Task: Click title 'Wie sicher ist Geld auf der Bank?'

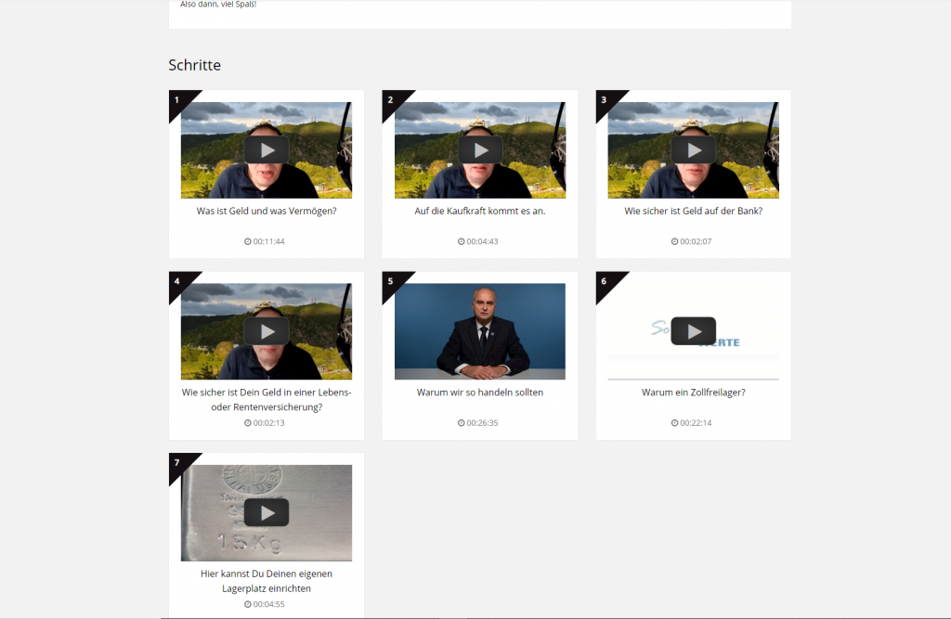Action: pyautogui.click(x=694, y=211)
